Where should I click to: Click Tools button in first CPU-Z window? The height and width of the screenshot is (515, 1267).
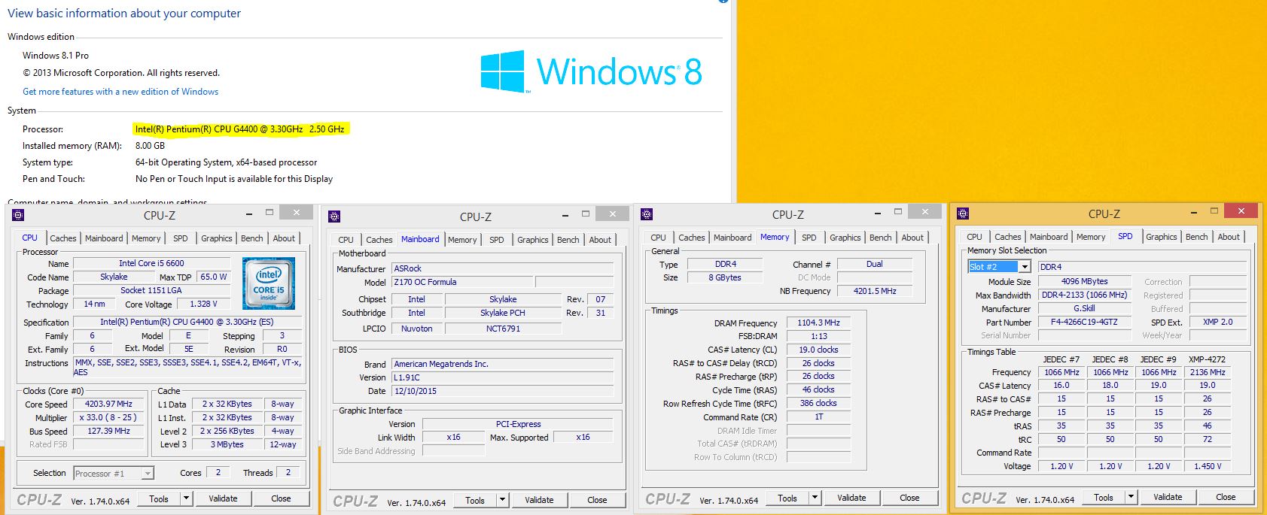click(x=159, y=498)
